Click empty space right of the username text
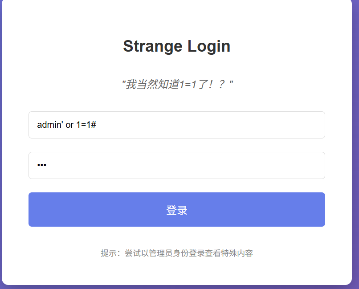Screen dimensions: 359x289 [x=223, y=125]
